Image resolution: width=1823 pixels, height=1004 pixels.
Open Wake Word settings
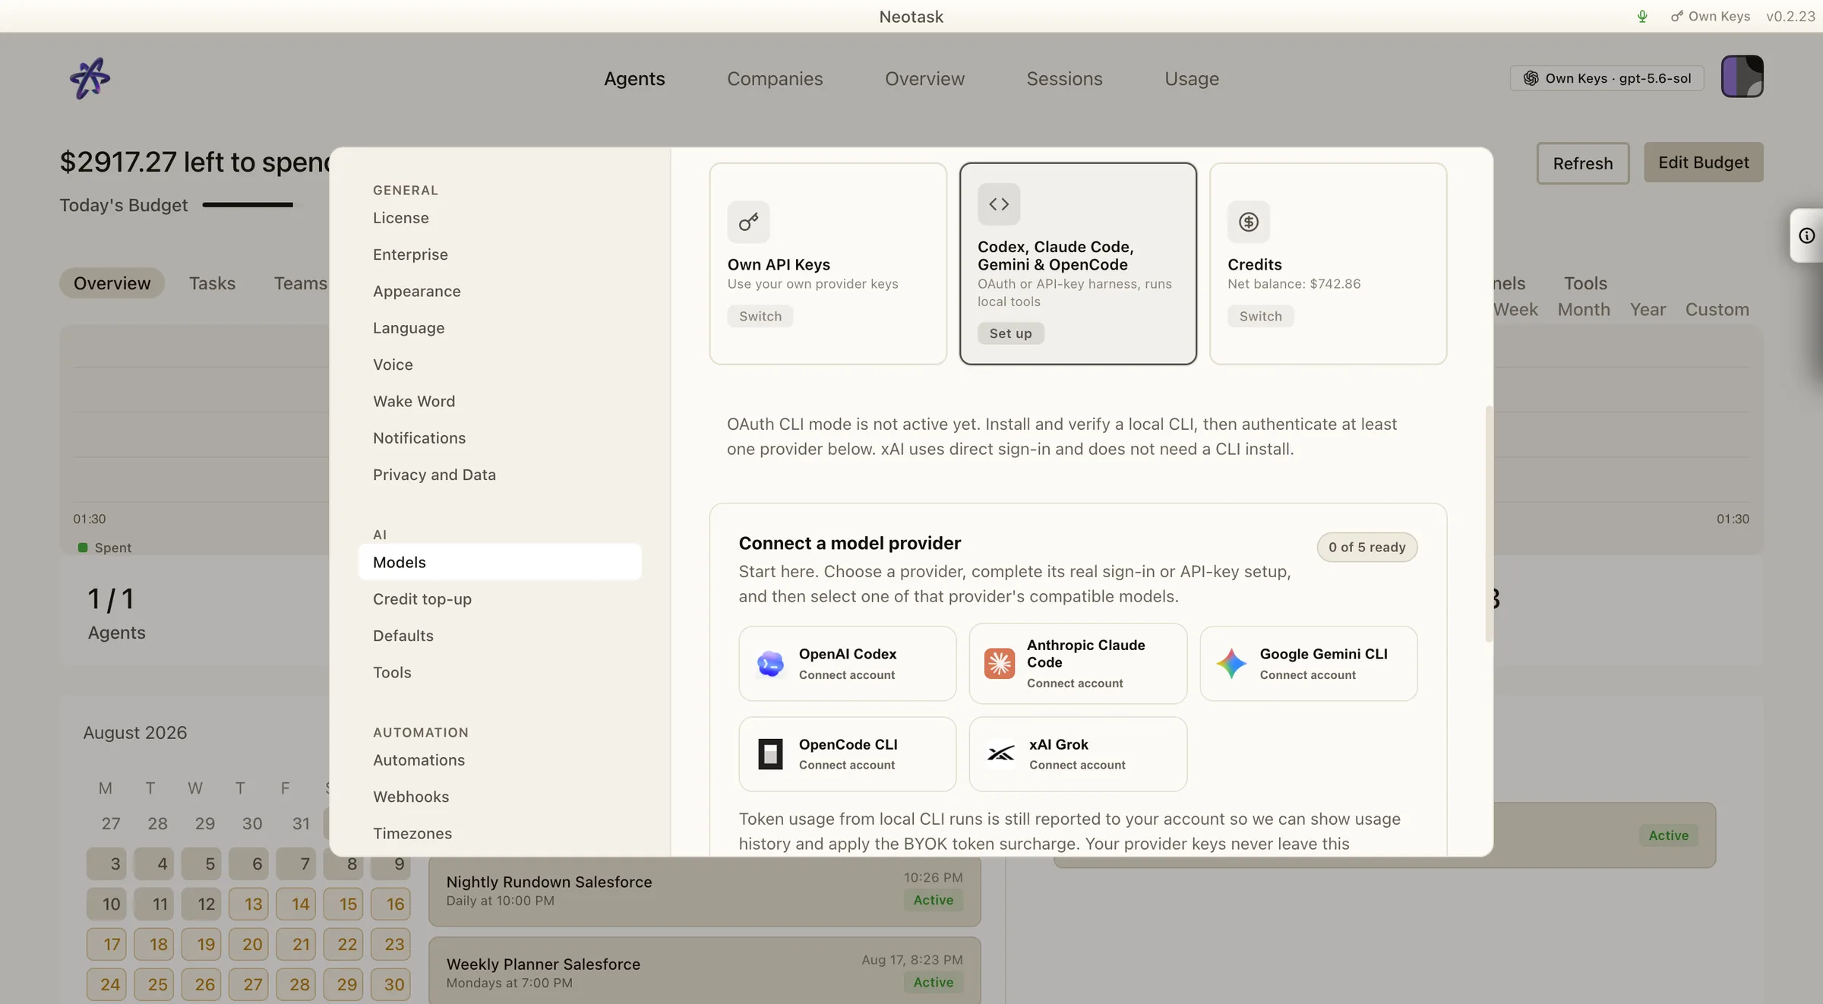click(500, 402)
